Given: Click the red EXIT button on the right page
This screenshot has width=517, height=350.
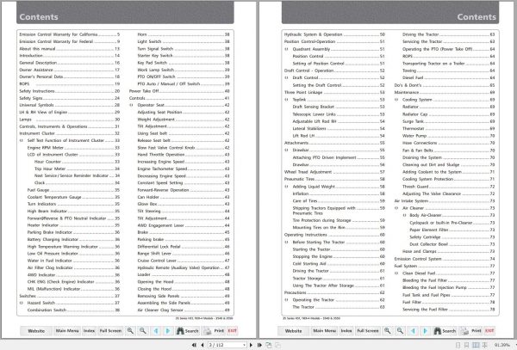Looking at the screenshot, I should click(x=489, y=330).
